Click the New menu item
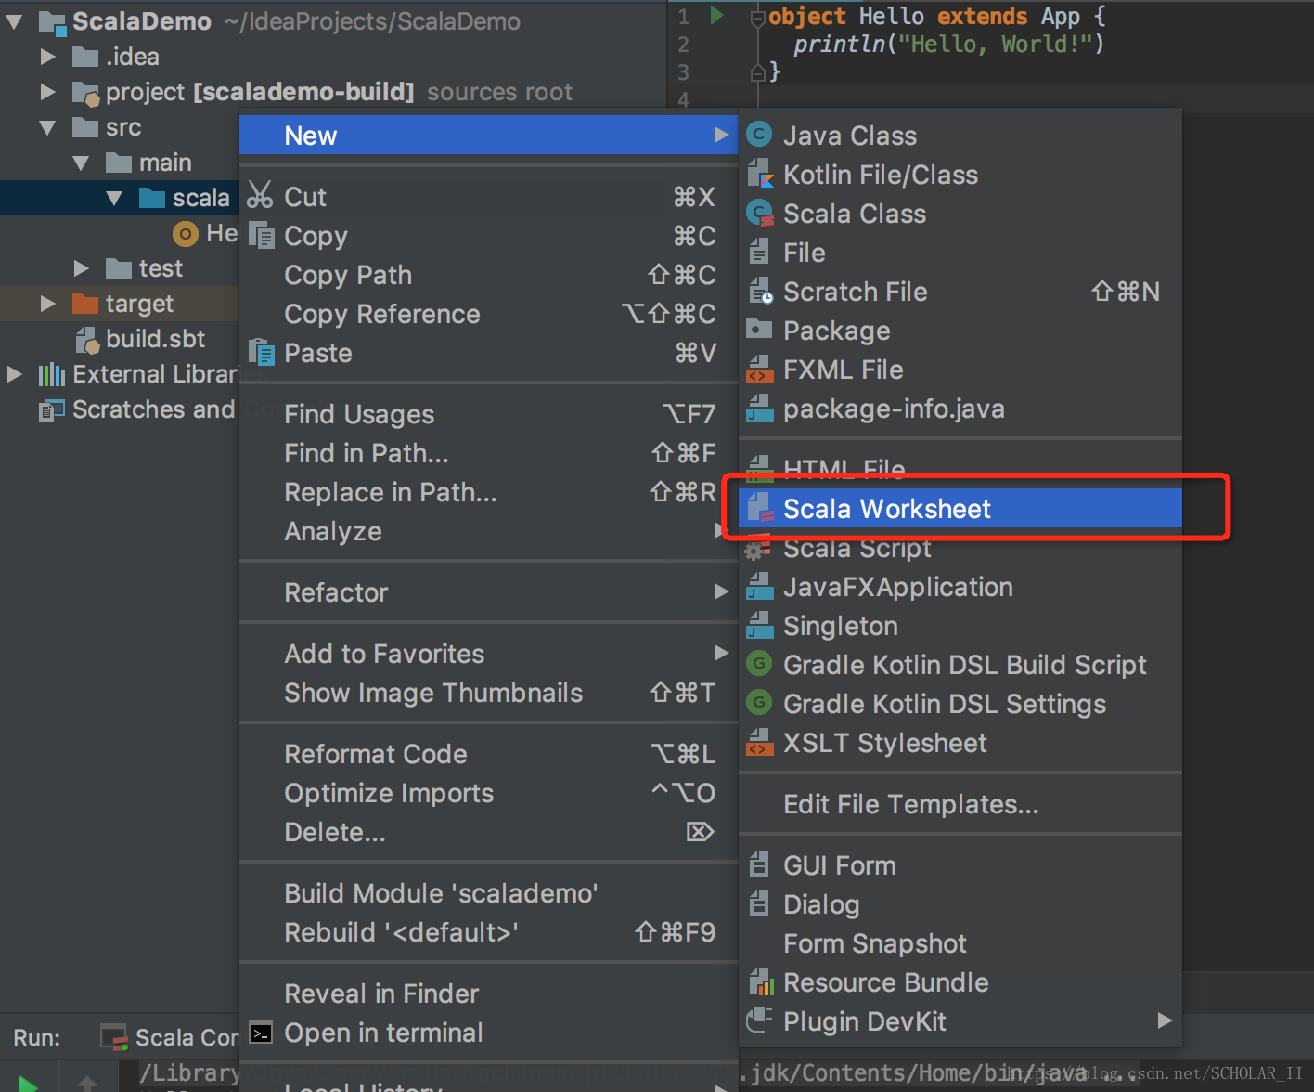The height and width of the screenshot is (1092, 1314). [488, 136]
